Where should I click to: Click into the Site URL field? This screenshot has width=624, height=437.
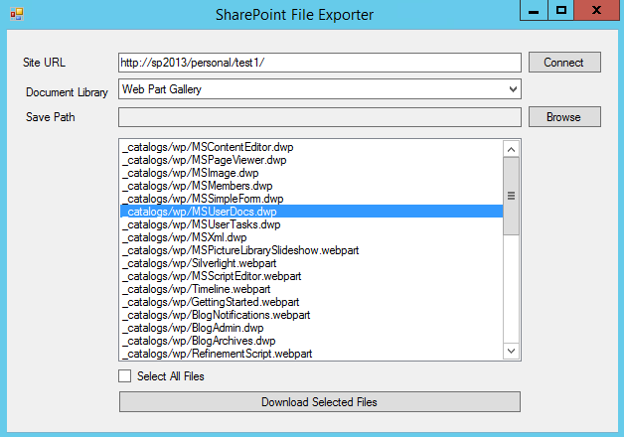pyautogui.click(x=319, y=63)
